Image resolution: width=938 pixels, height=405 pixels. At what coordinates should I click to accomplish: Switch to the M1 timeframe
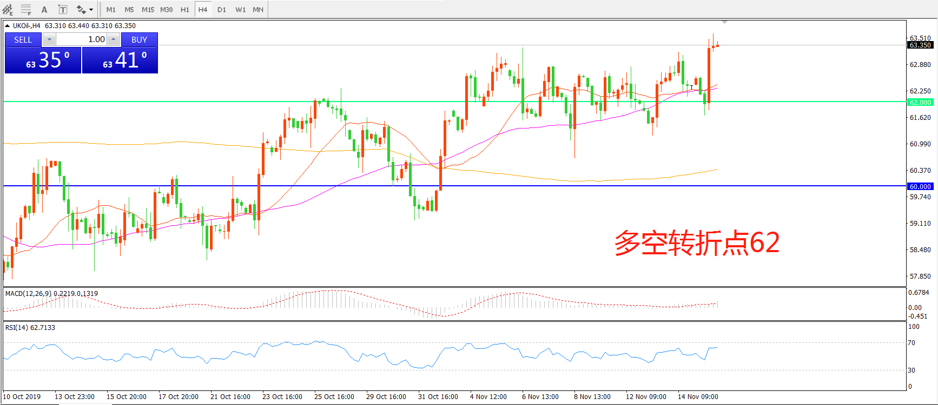(x=111, y=10)
